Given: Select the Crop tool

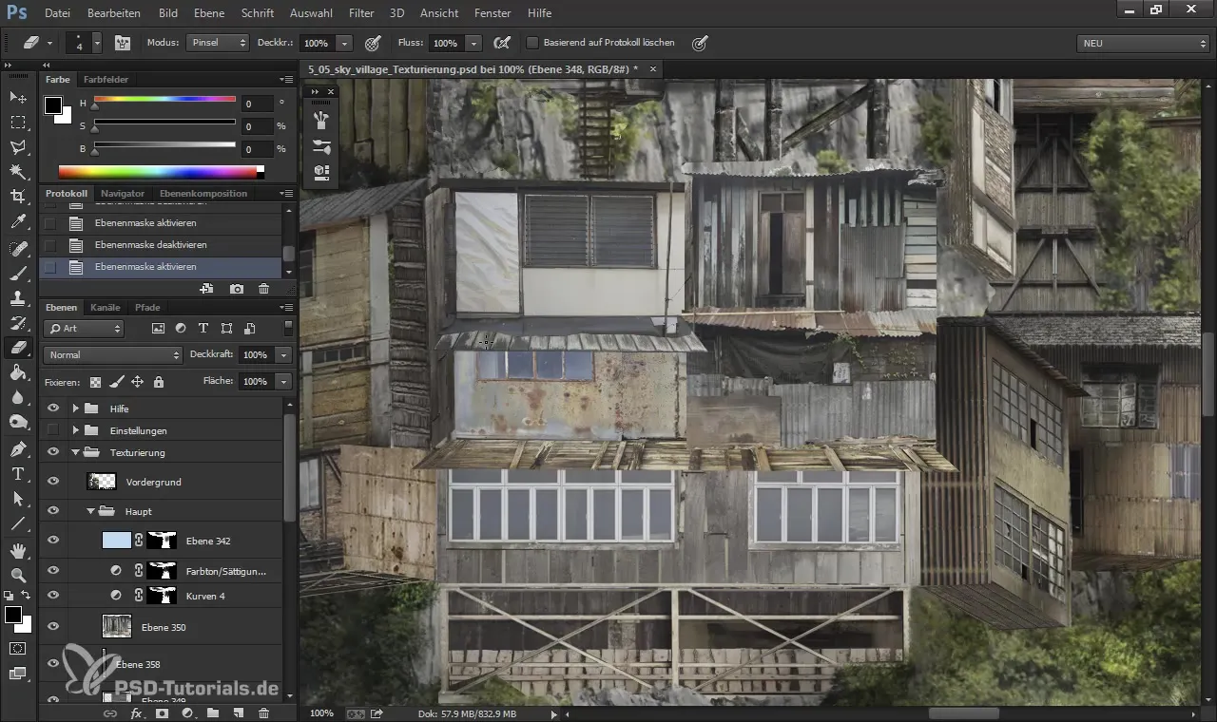Looking at the screenshot, I should [x=18, y=197].
